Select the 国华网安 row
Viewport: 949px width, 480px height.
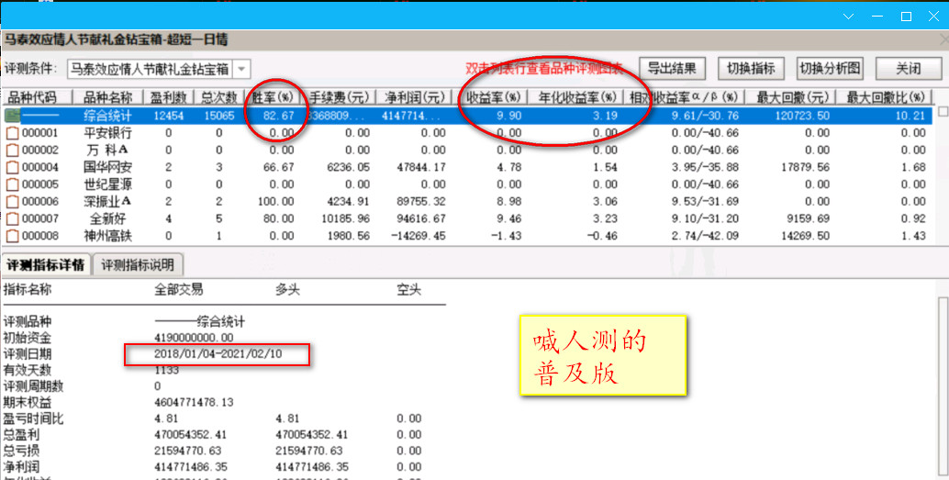click(467, 167)
